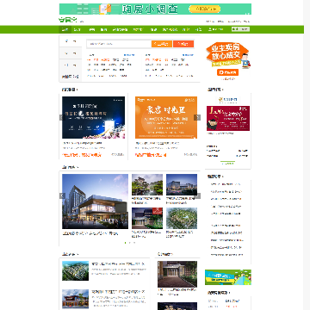Click the red-orange map search button

pyautogui.click(x=183, y=44)
